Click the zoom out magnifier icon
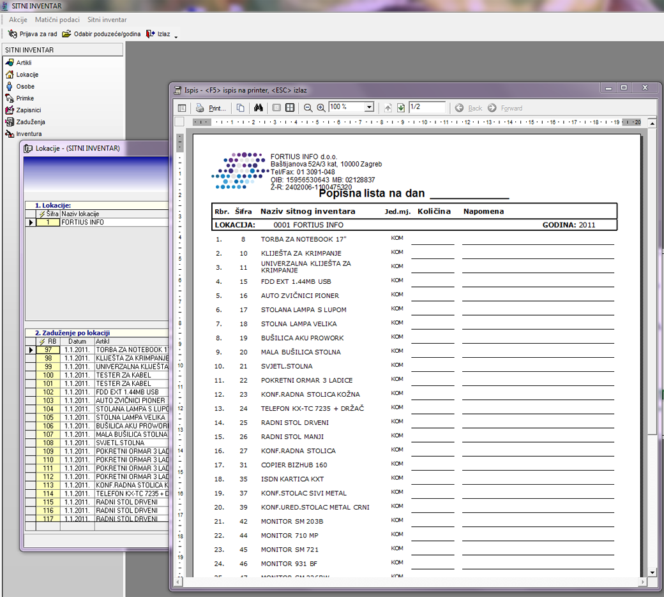Screen dimensions: 664x597 point(308,108)
